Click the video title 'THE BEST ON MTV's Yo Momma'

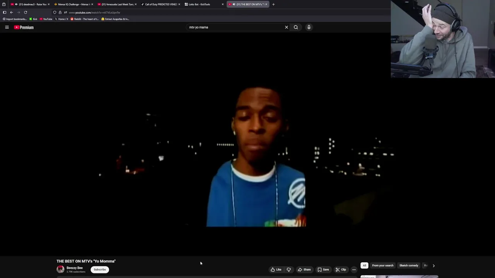coord(86,261)
